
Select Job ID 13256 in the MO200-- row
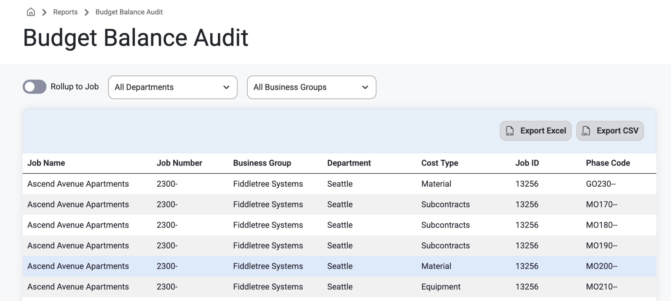coord(527,266)
